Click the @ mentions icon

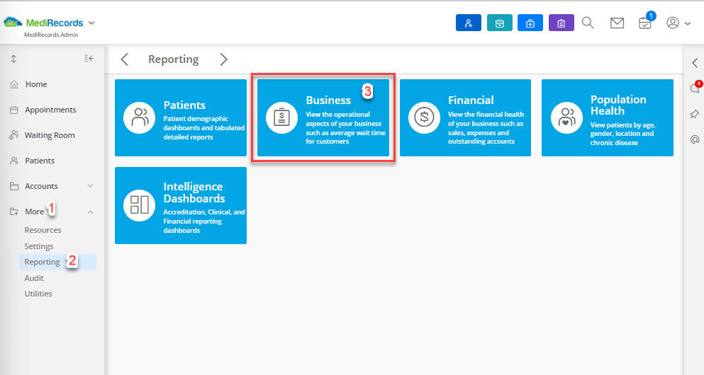[695, 140]
